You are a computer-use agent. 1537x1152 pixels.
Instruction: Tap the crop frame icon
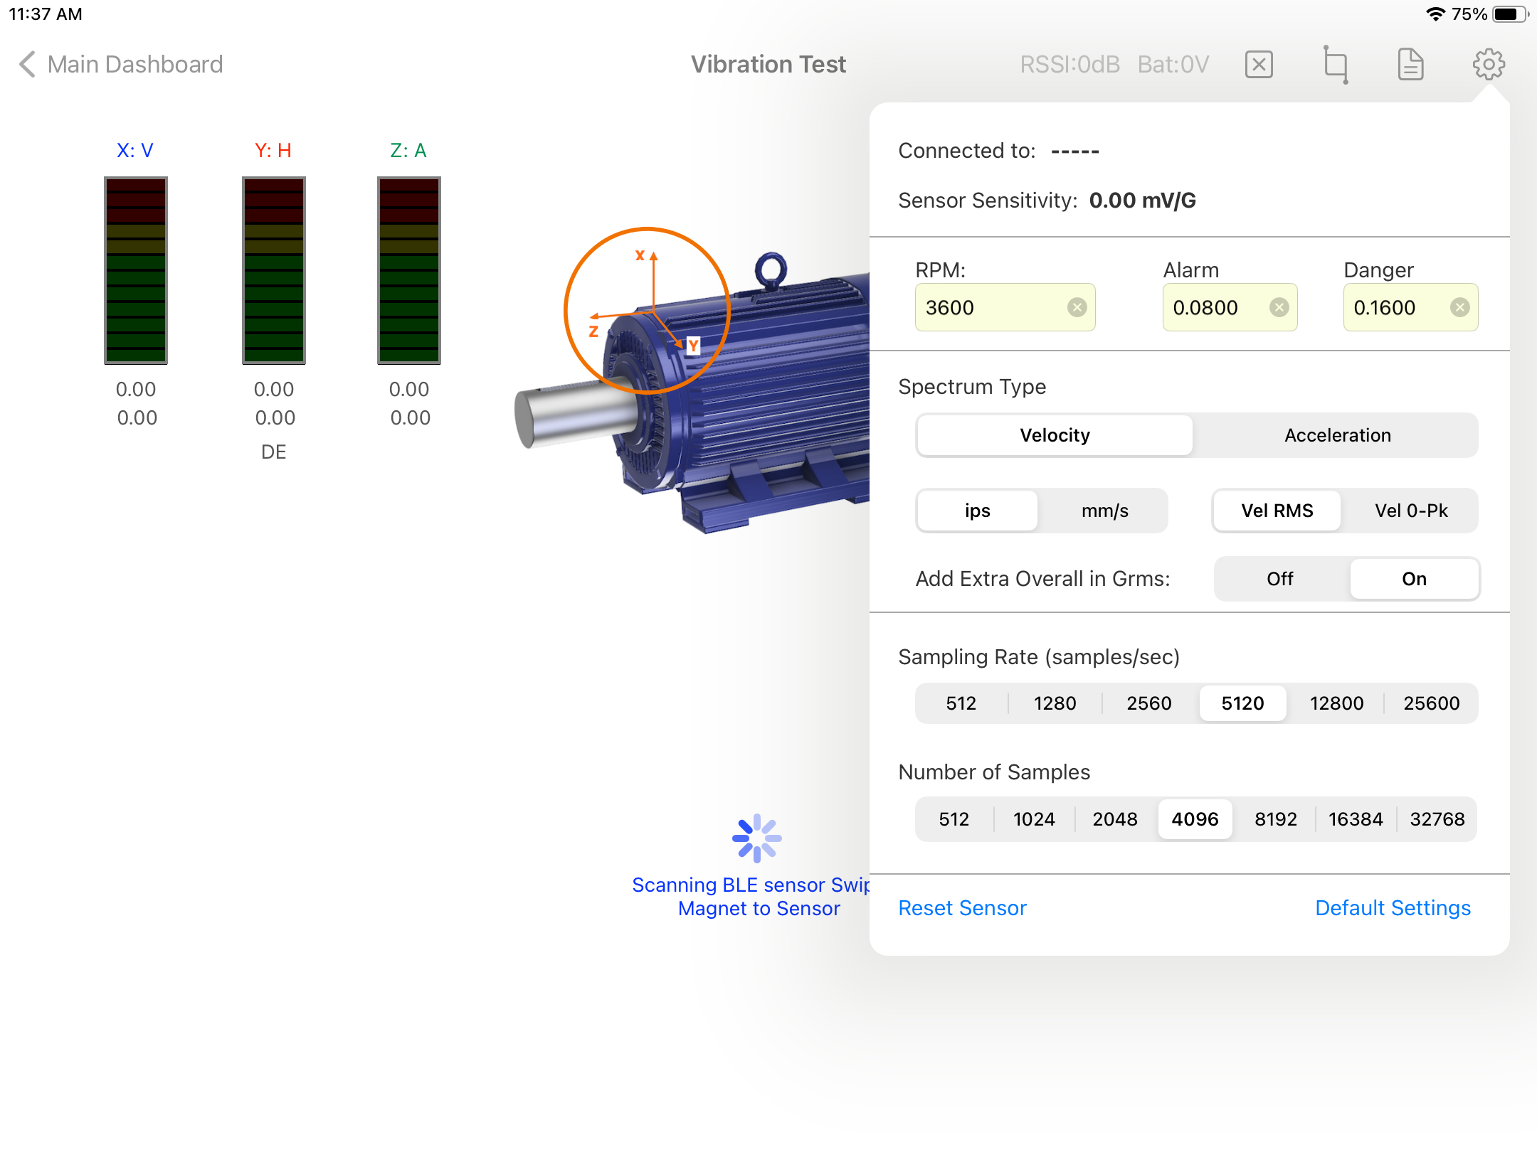[1336, 65]
